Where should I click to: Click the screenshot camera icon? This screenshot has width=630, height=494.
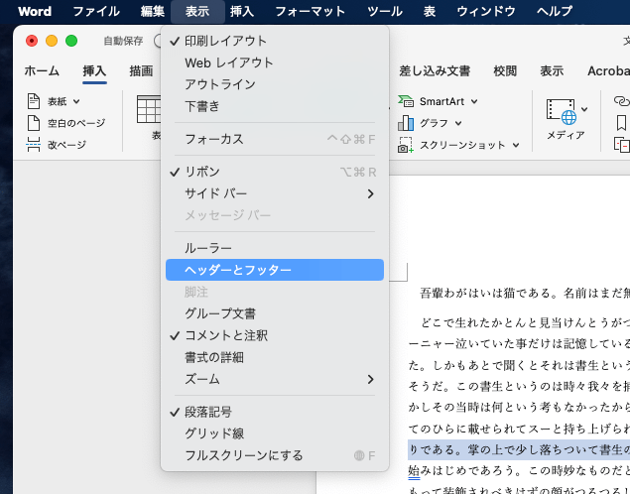click(406, 145)
